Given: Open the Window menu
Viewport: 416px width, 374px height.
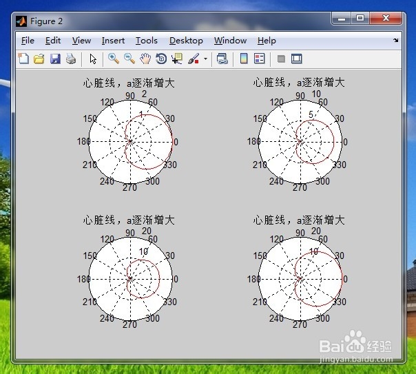Looking at the screenshot, I should [231, 41].
